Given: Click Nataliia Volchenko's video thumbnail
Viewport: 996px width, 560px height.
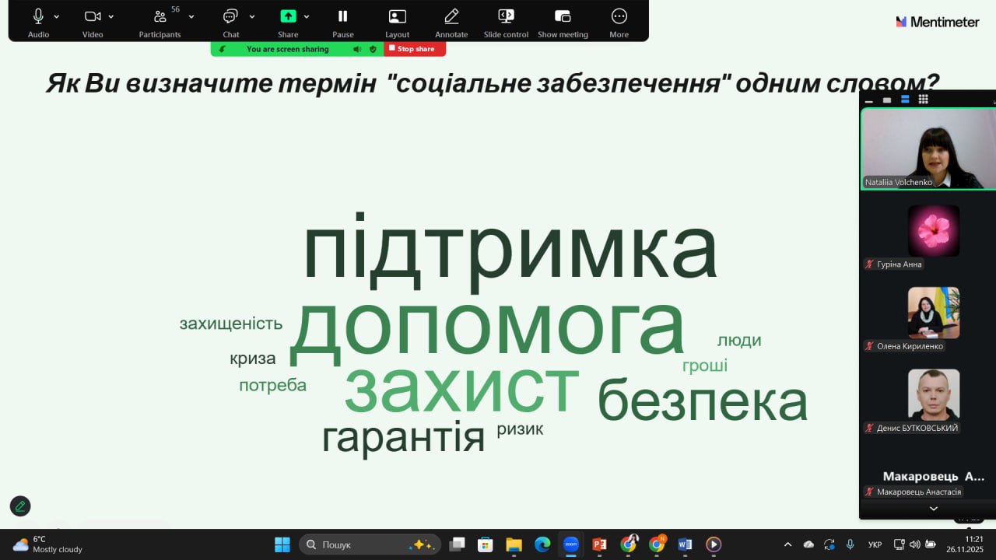Looking at the screenshot, I should point(928,148).
